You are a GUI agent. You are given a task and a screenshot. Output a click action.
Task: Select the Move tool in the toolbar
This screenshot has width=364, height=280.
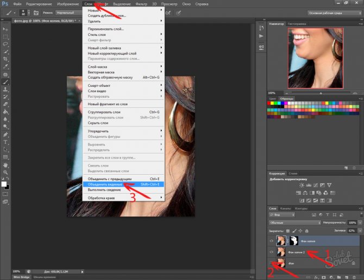tap(5, 28)
